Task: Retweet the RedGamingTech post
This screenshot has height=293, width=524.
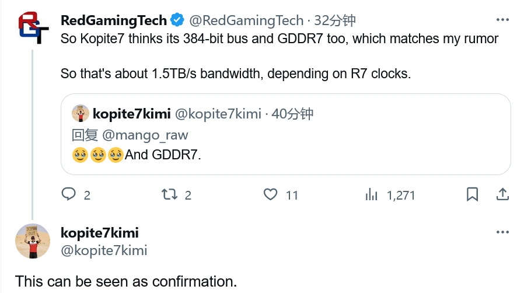Action: (169, 194)
